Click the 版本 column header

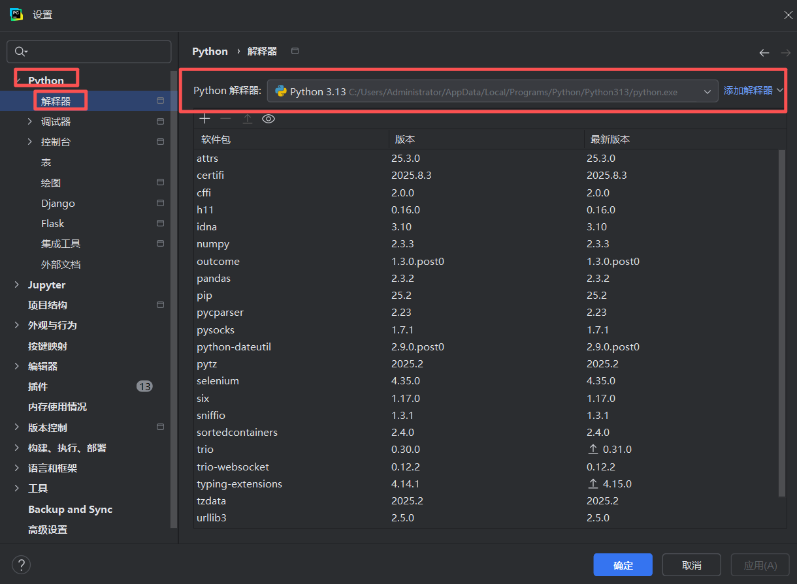pos(486,140)
